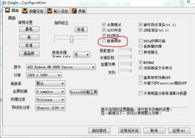Viewport: 195px width, 138px height.
Task: Click the 输入设定 tab icon
Action: click(x=49, y=11)
